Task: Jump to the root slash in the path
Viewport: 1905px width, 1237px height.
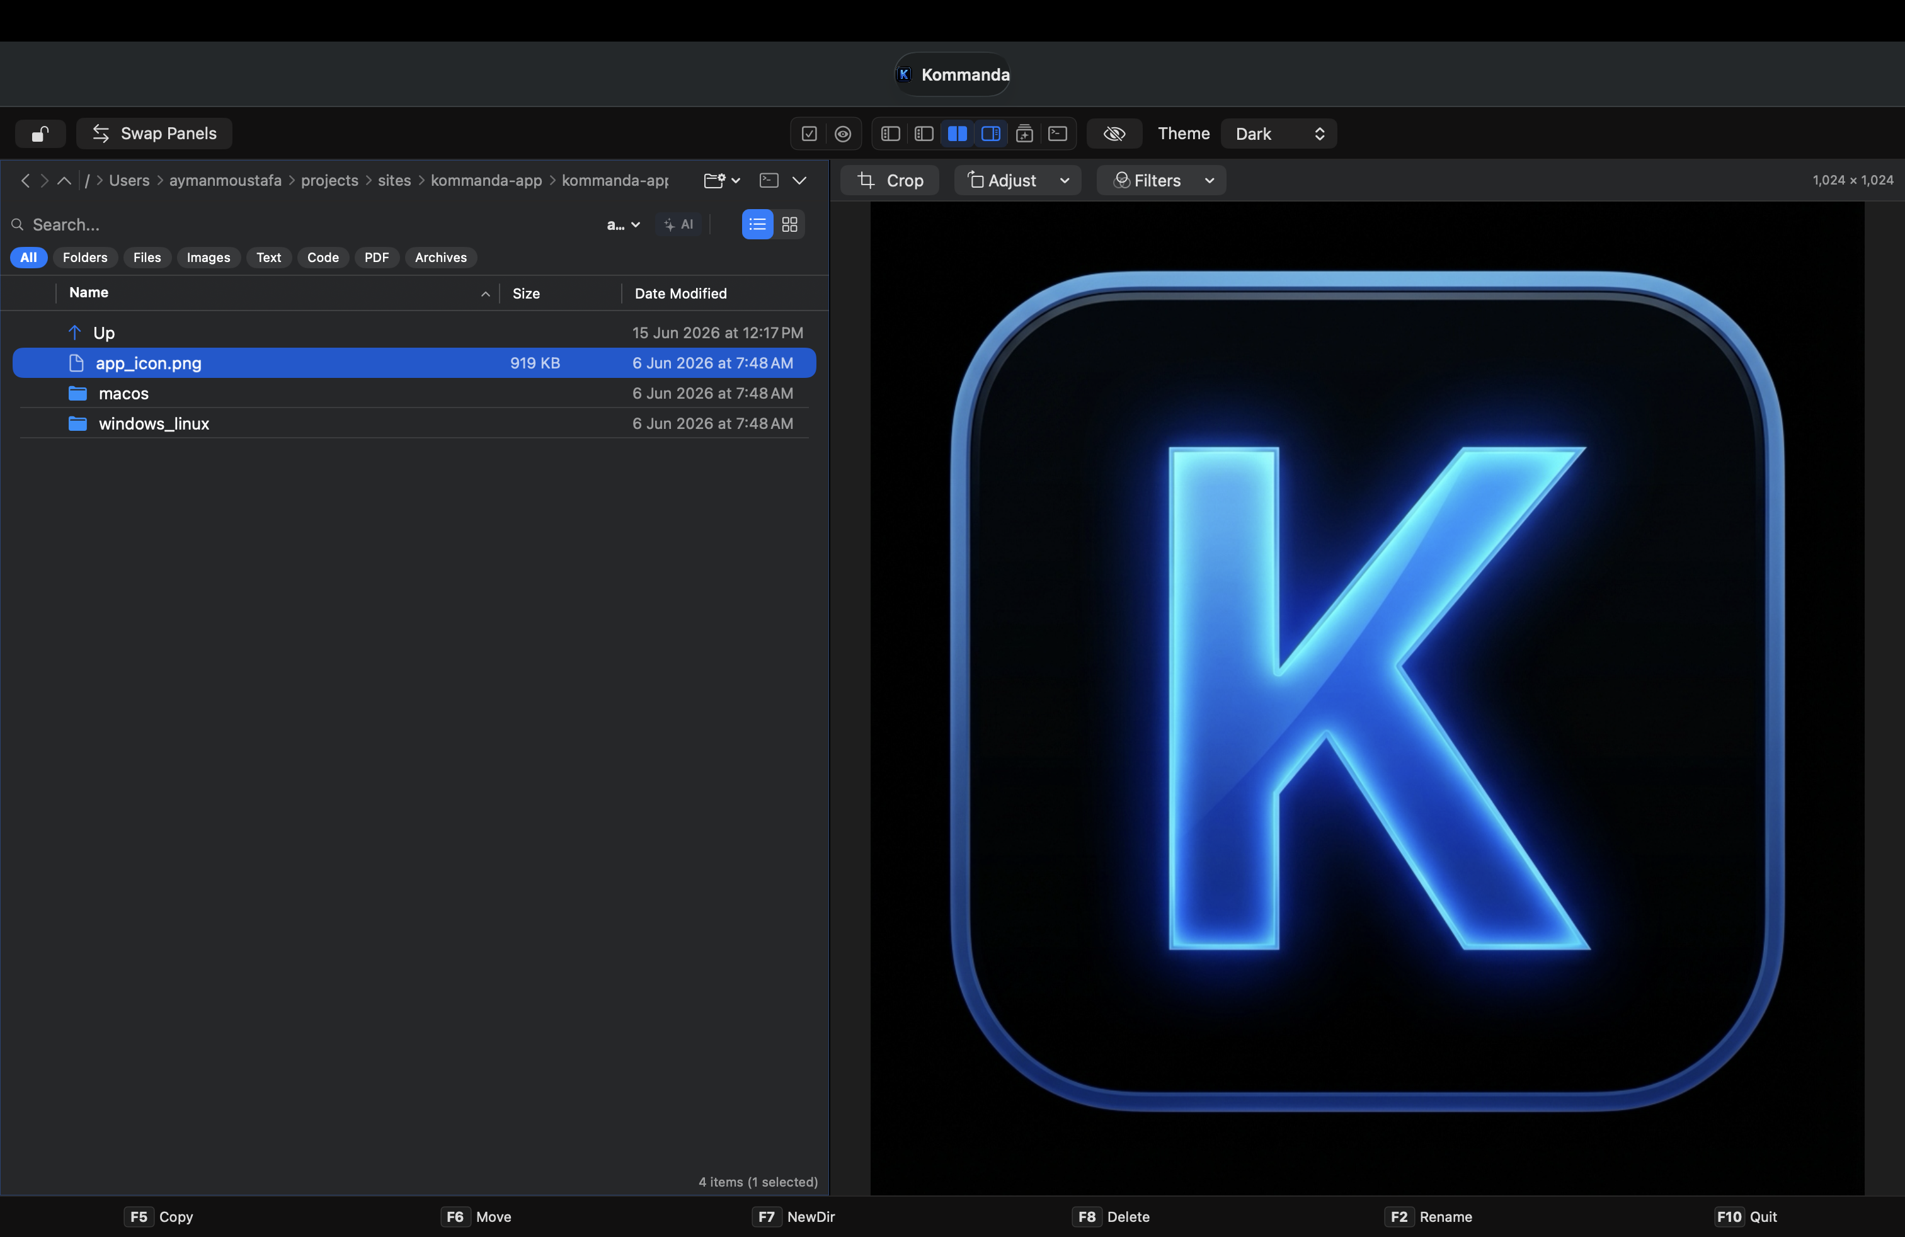Action: 87,181
